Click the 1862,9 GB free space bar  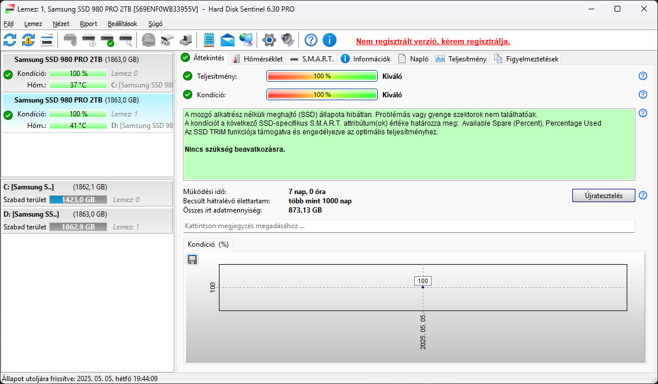[x=78, y=226]
